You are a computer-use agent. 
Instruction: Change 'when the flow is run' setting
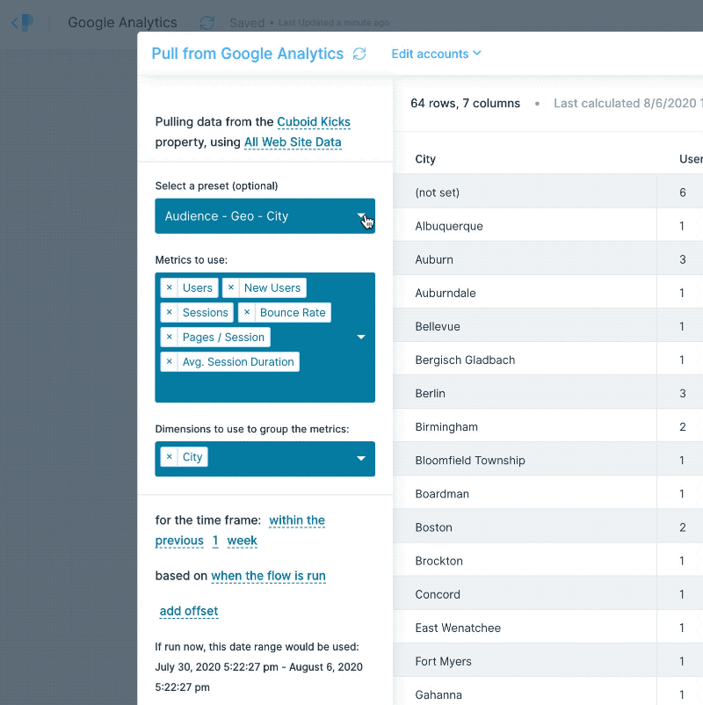(268, 576)
